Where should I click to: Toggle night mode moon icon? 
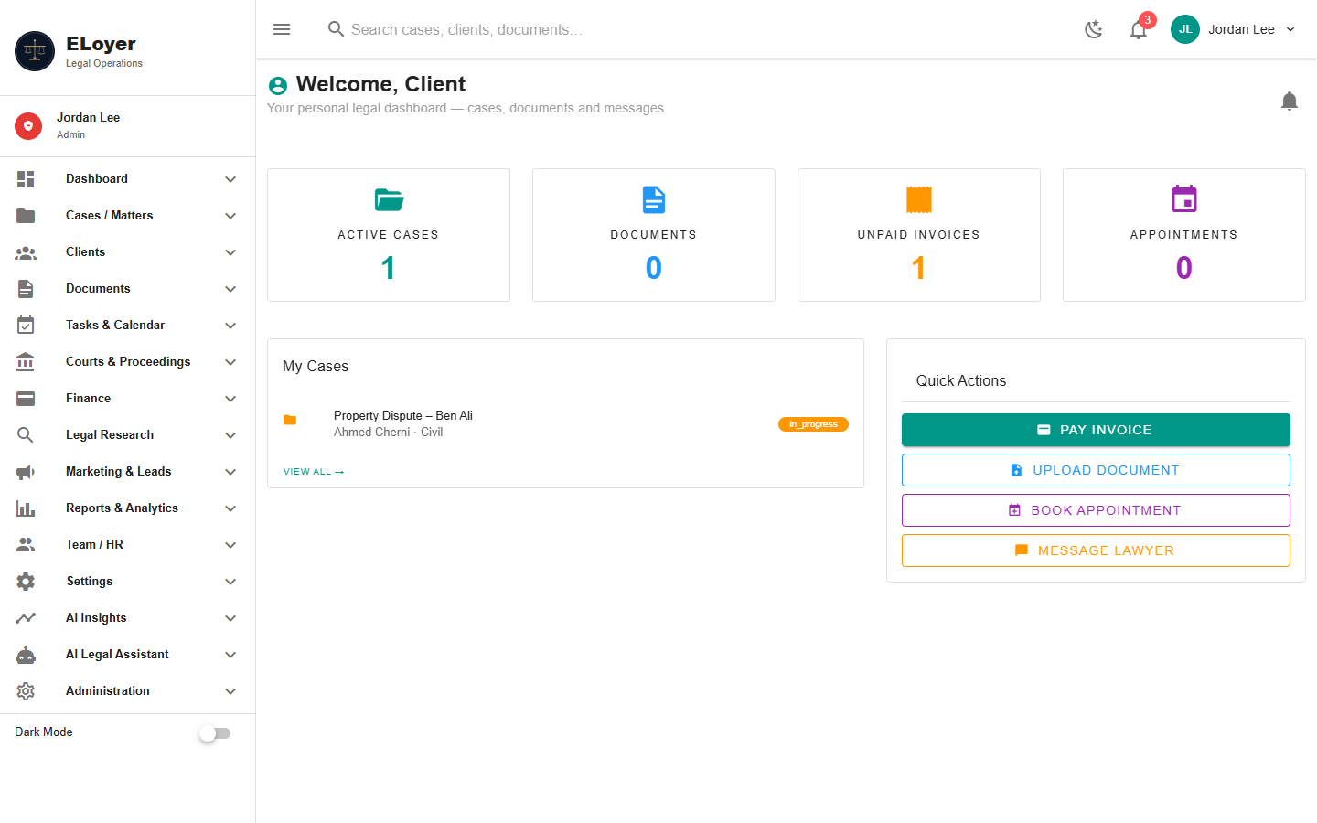1094,29
